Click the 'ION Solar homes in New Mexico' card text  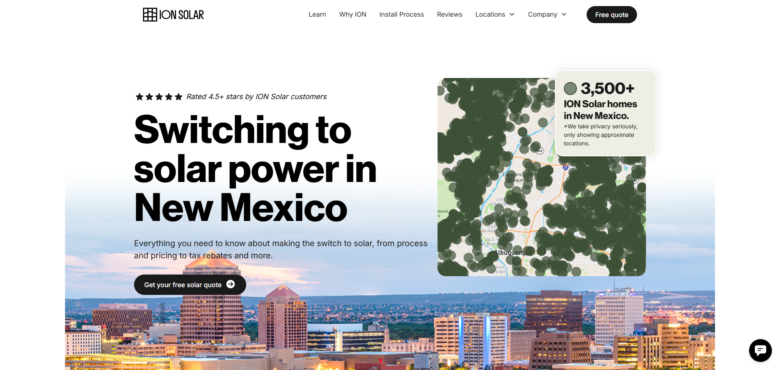(600, 110)
